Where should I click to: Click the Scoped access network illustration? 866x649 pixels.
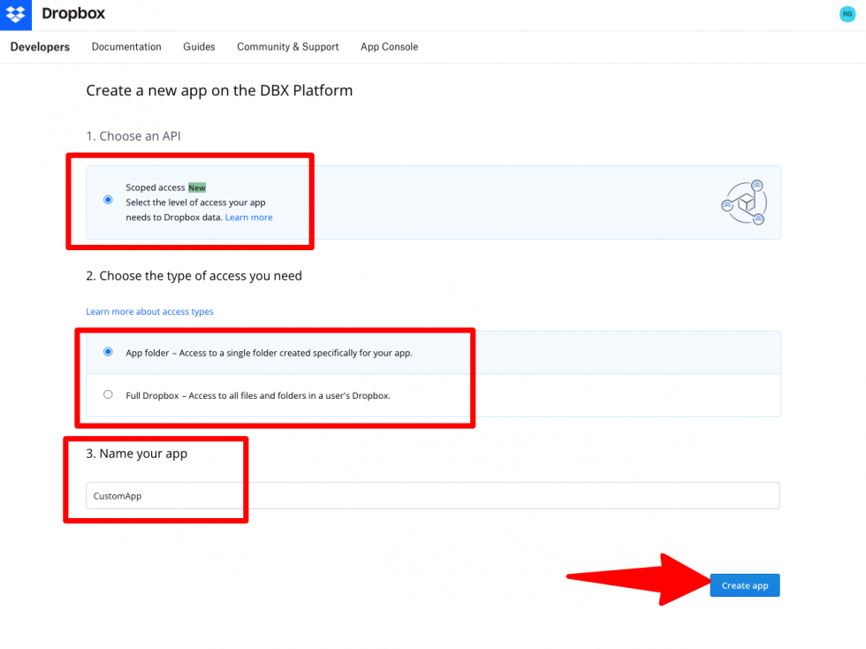pyautogui.click(x=743, y=202)
